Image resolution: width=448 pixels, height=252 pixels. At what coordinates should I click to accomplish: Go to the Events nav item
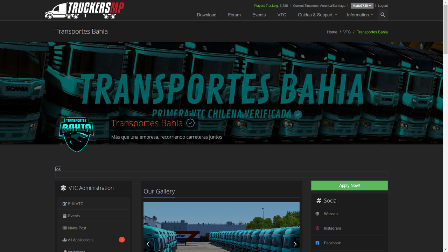click(x=259, y=15)
